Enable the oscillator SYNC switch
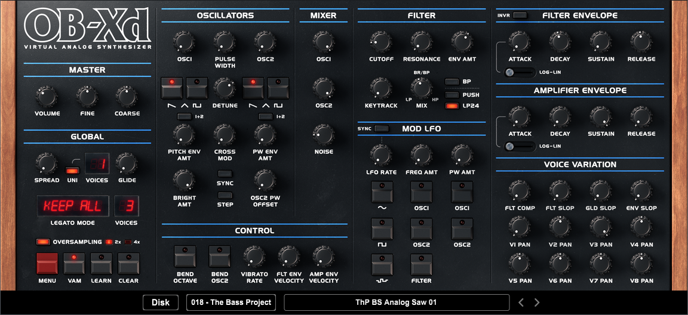The width and height of the screenshot is (688, 315). pos(225,174)
